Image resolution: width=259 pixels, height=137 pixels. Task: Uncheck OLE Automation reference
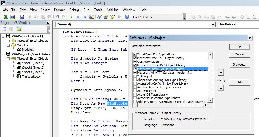pyautogui.click(x=135, y=62)
